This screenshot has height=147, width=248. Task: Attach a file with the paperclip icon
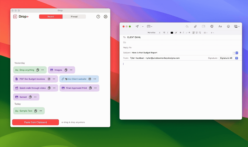point(195,26)
